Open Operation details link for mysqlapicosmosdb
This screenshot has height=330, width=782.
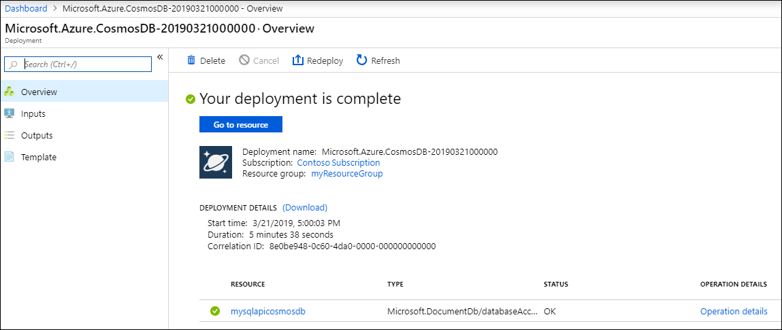pyautogui.click(x=734, y=312)
